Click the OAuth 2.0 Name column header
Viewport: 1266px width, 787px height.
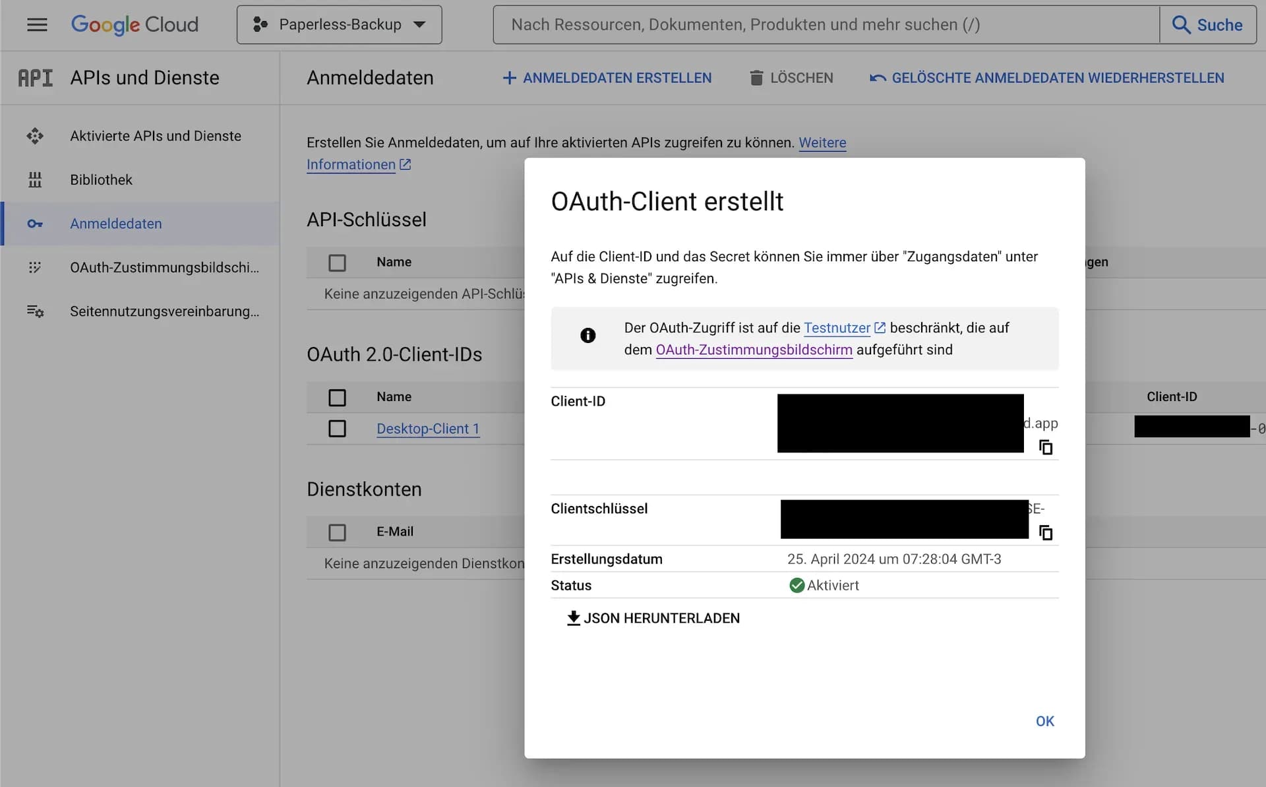click(394, 396)
